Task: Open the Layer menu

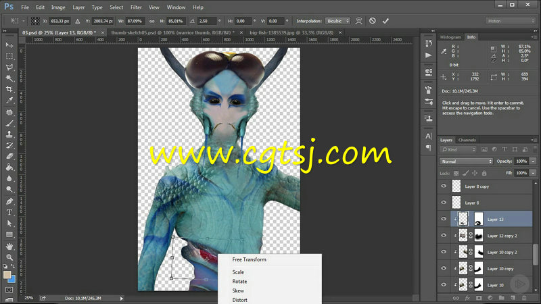Action: coord(78,7)
